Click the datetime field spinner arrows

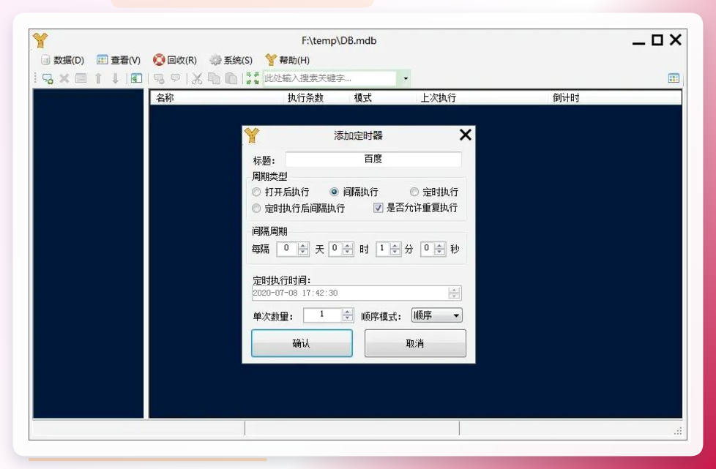pos(454,293)
